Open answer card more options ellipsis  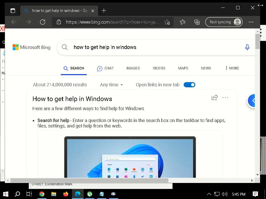[x=225, y=98]
